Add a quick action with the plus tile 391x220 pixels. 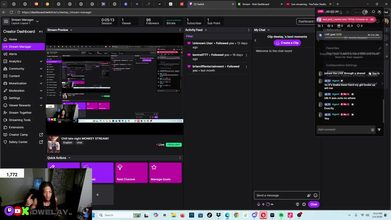[x=97, y=195]
